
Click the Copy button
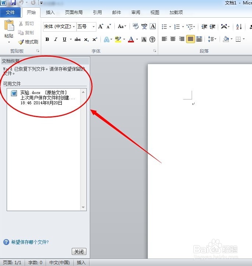pos(26,32)
